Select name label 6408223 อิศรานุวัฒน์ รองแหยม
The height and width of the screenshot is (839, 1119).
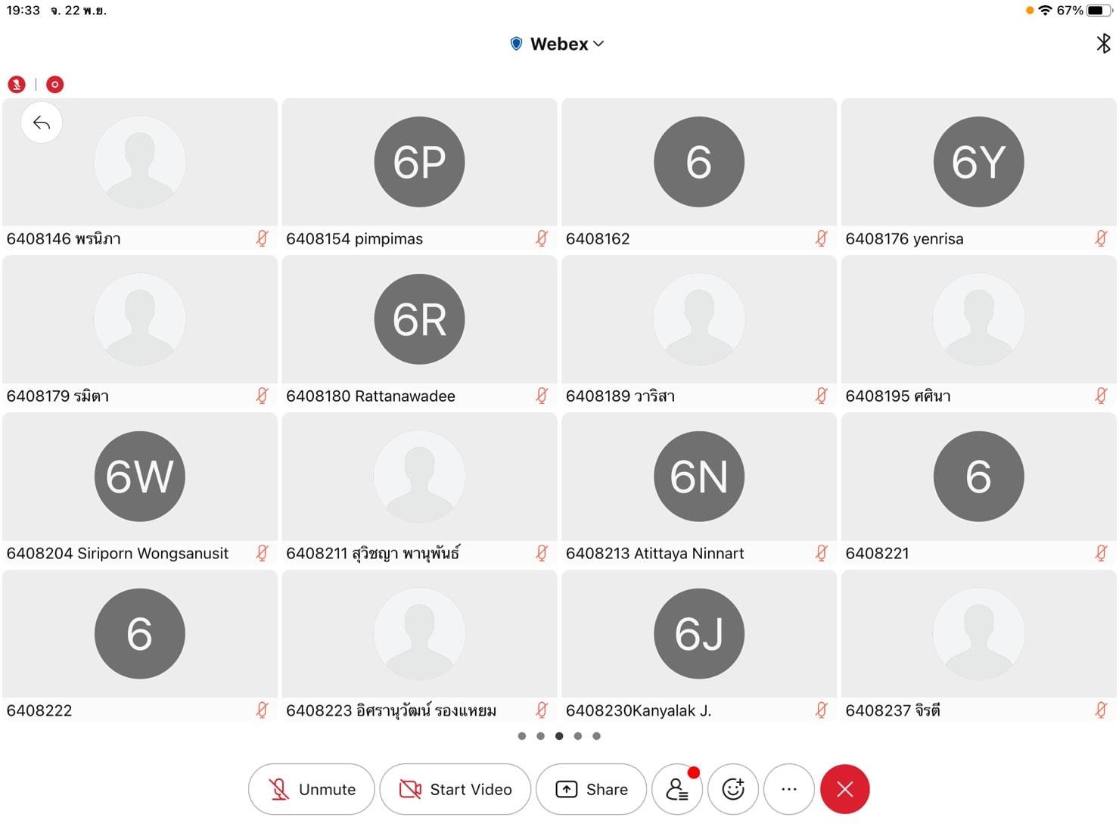click(x=391, y=710)
